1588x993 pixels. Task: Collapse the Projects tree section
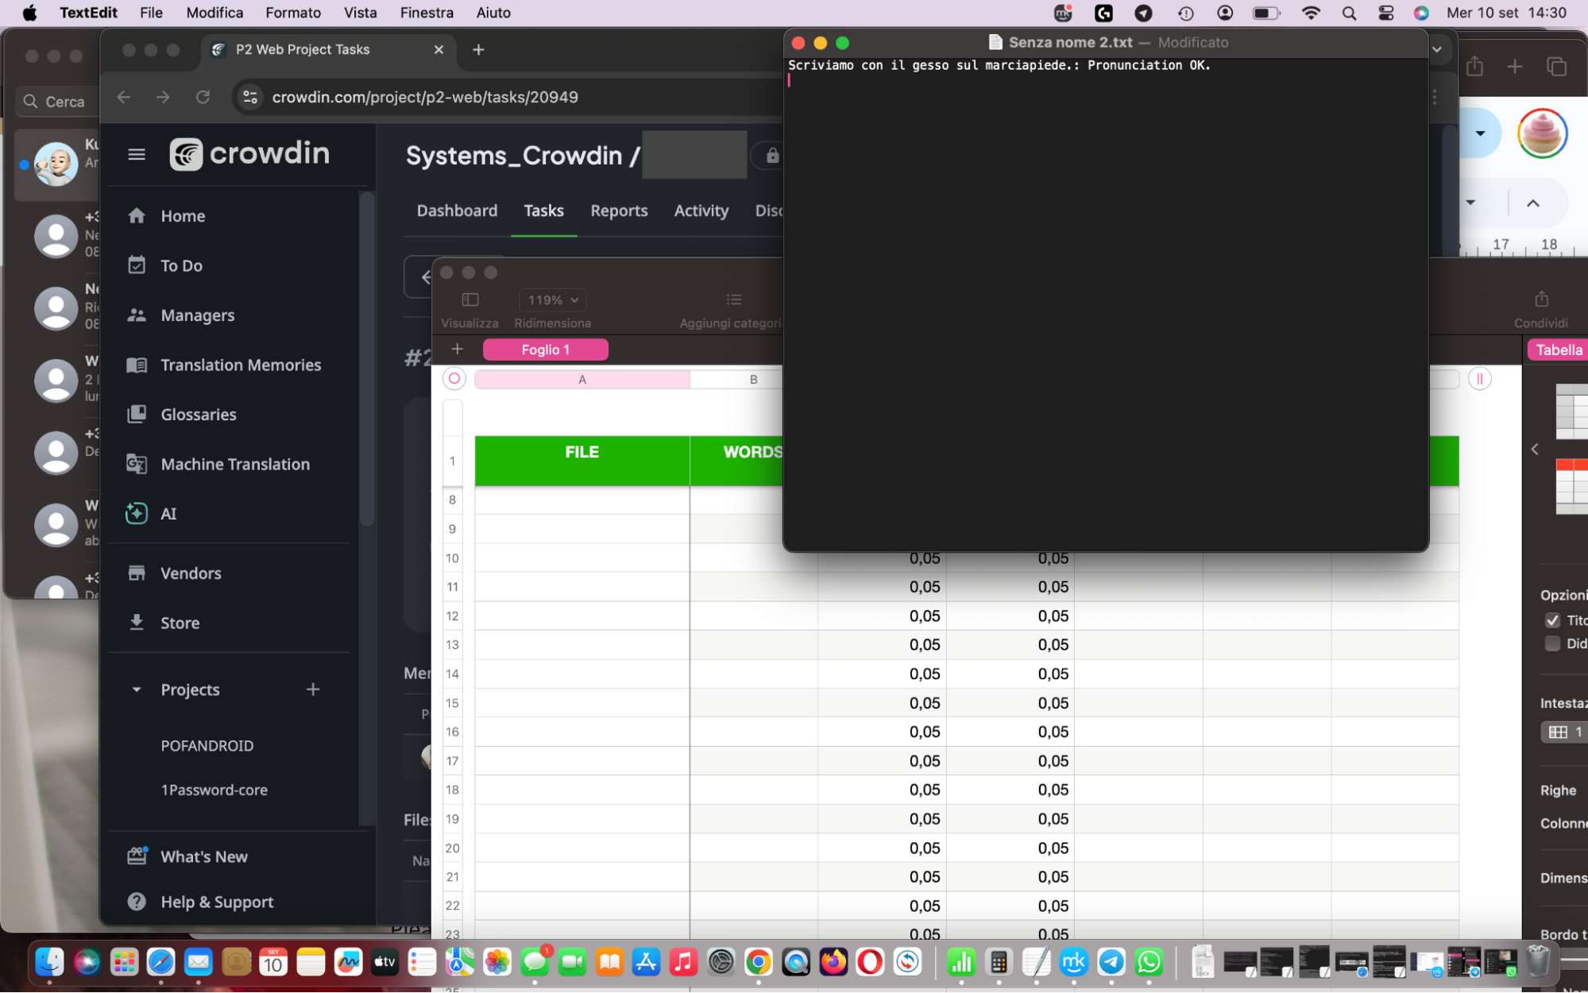pyautogui.click(x=137, y=690)
